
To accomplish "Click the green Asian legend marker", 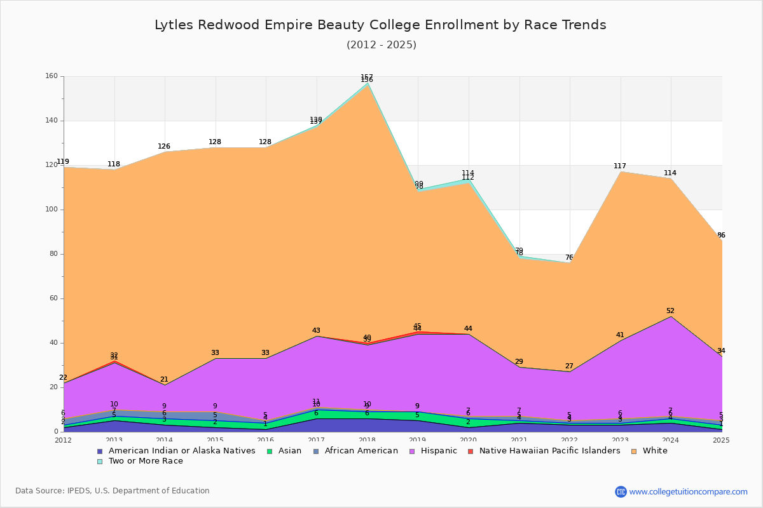I will coord(270,451).
